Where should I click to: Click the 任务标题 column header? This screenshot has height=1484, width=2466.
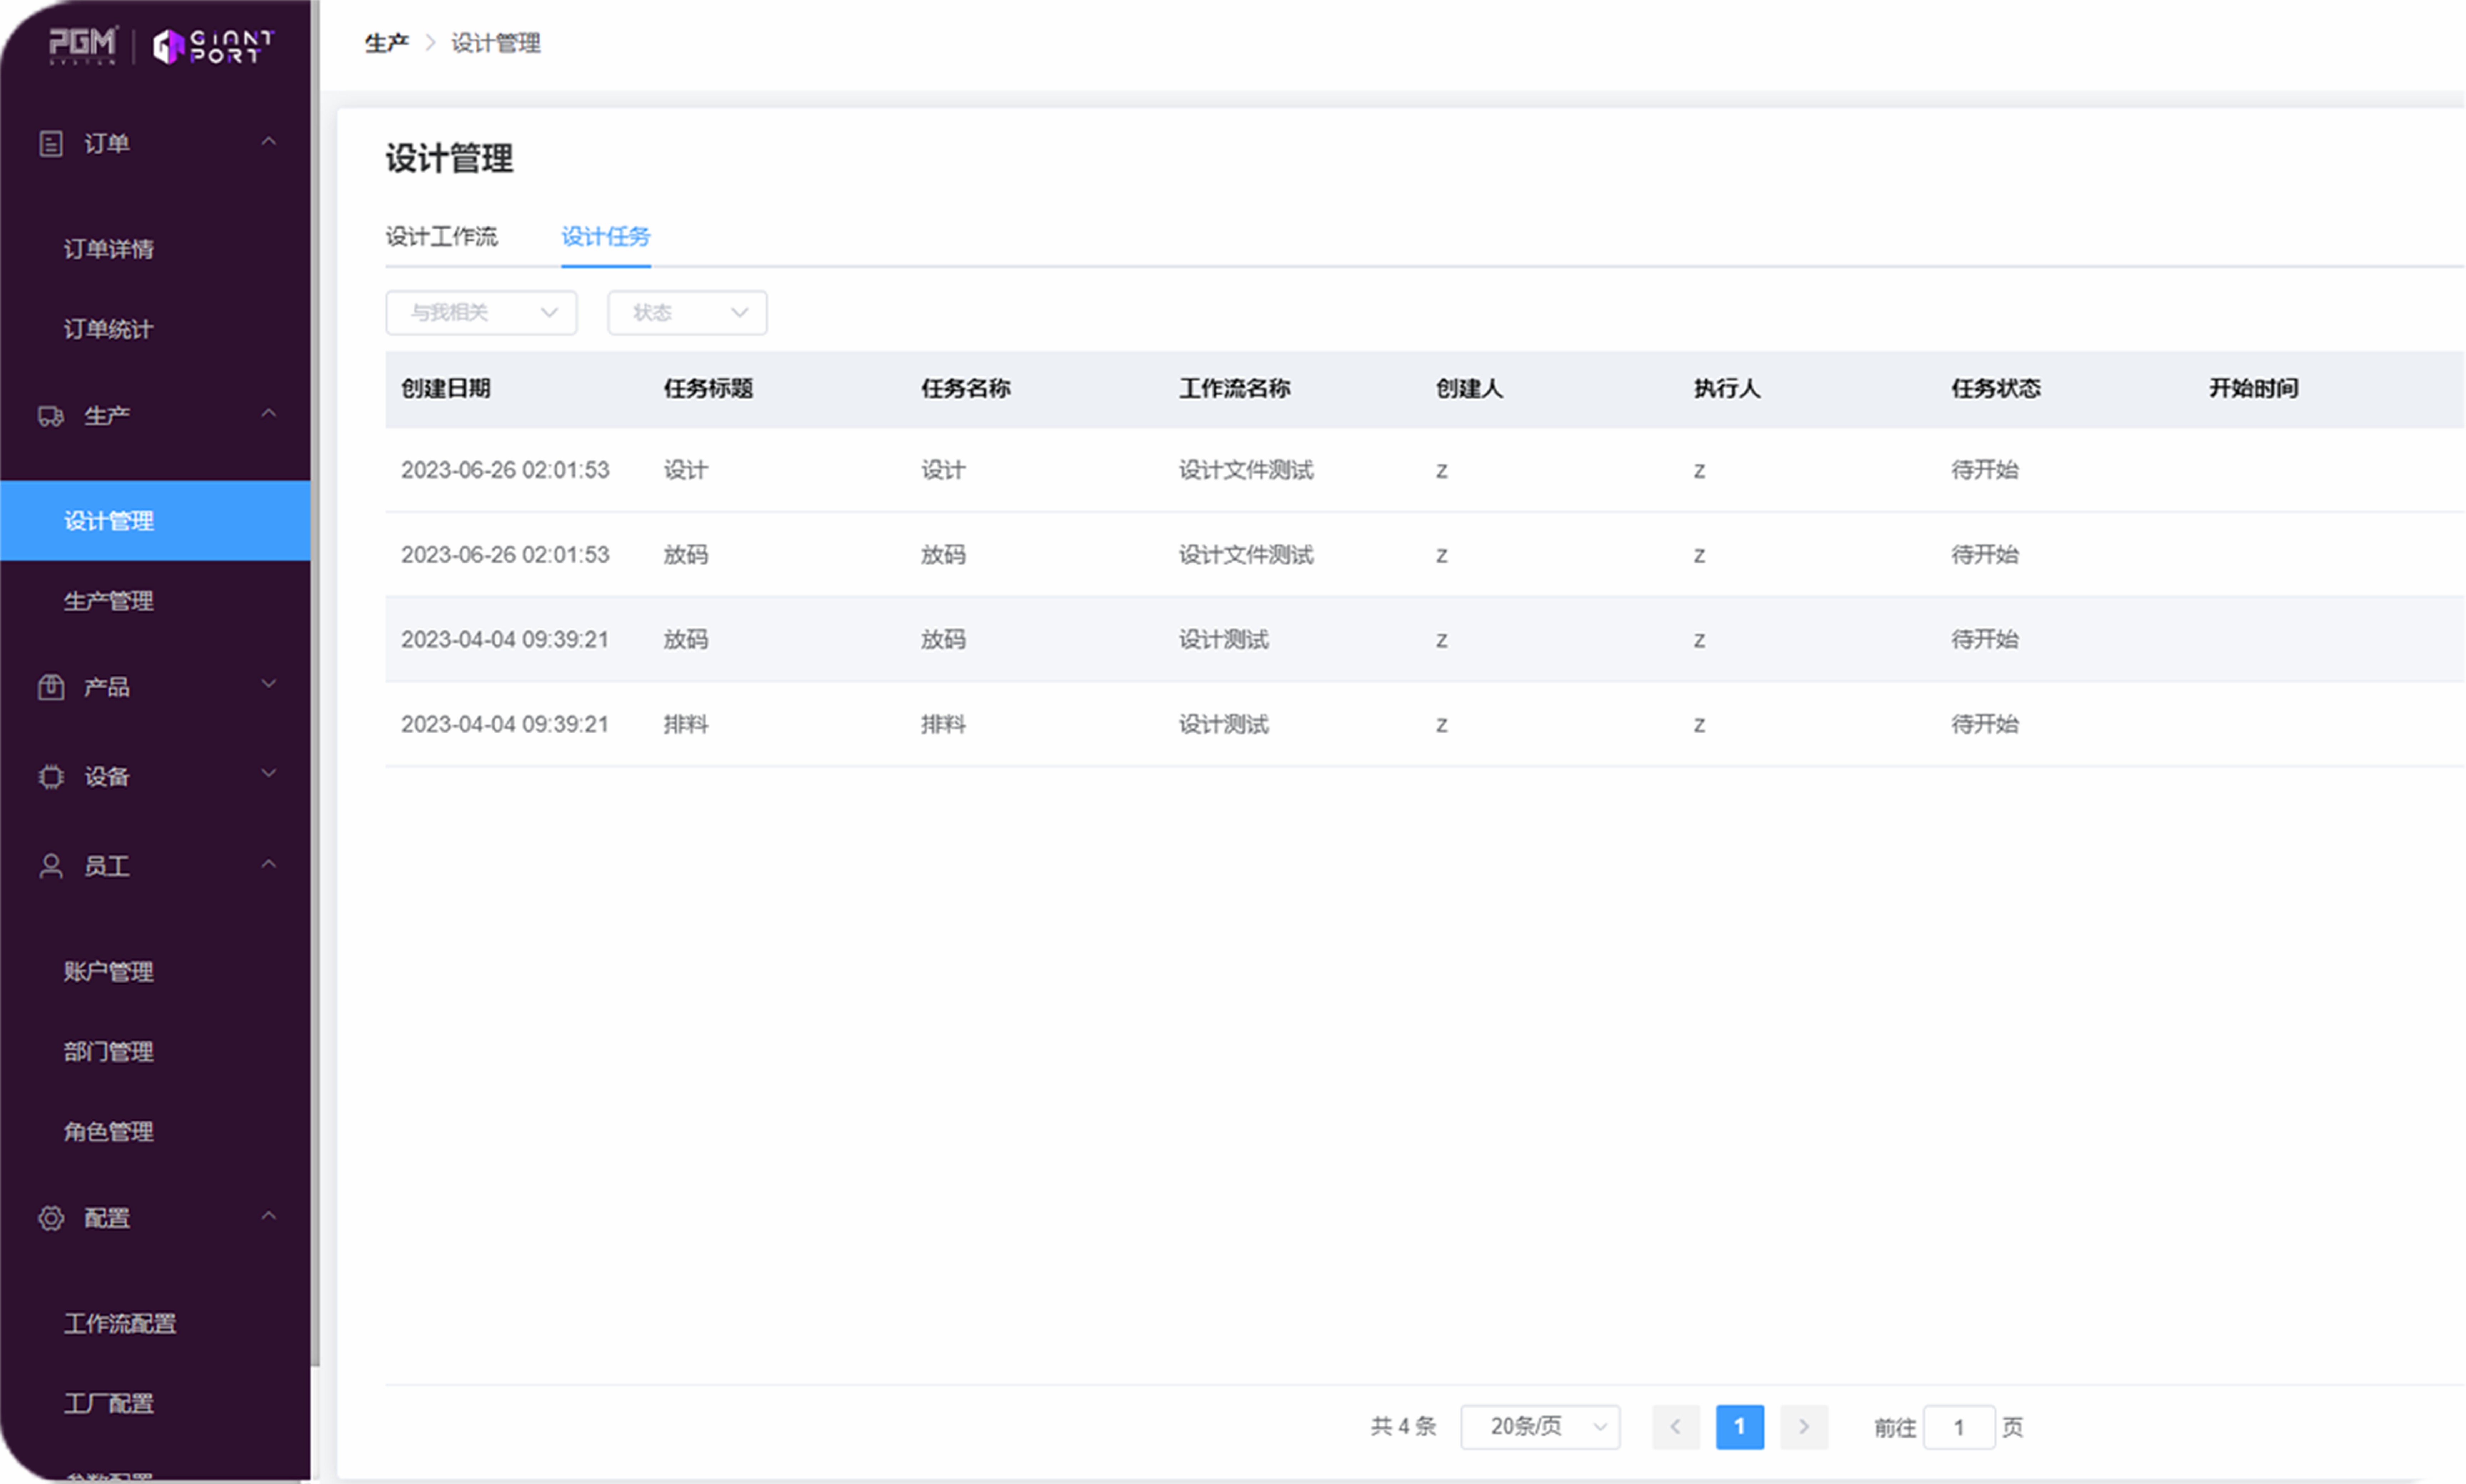coord(709,389)
